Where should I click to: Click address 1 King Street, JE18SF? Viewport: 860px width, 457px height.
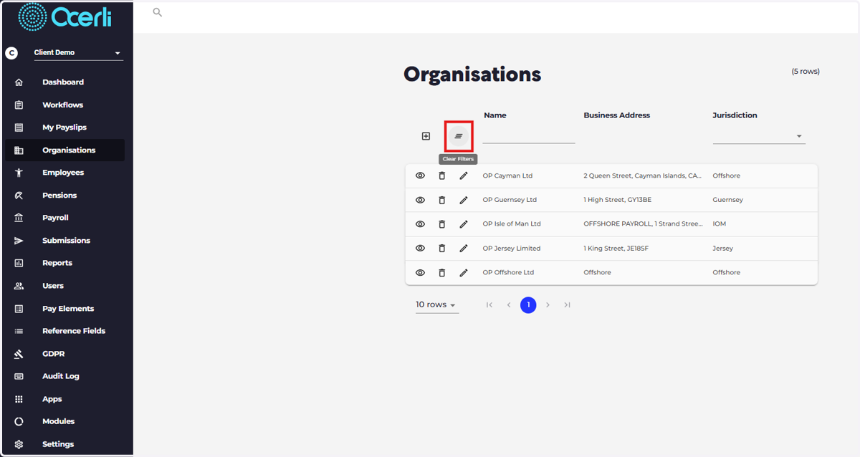click(616, 249)
